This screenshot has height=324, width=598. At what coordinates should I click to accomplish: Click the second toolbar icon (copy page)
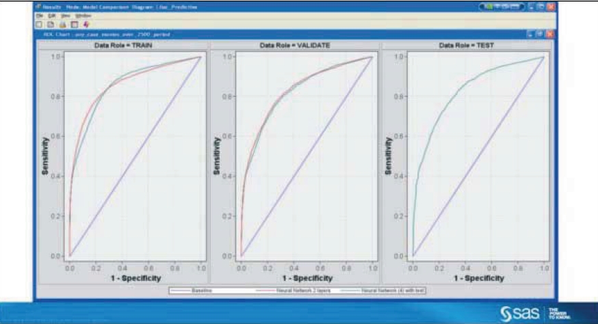(50, 24)
